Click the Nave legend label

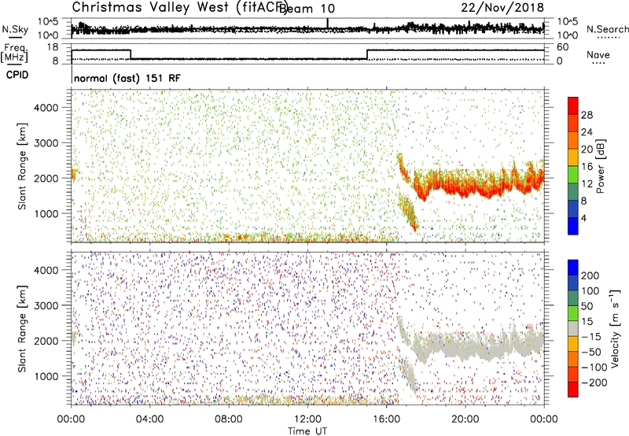(x=598, y=54)
